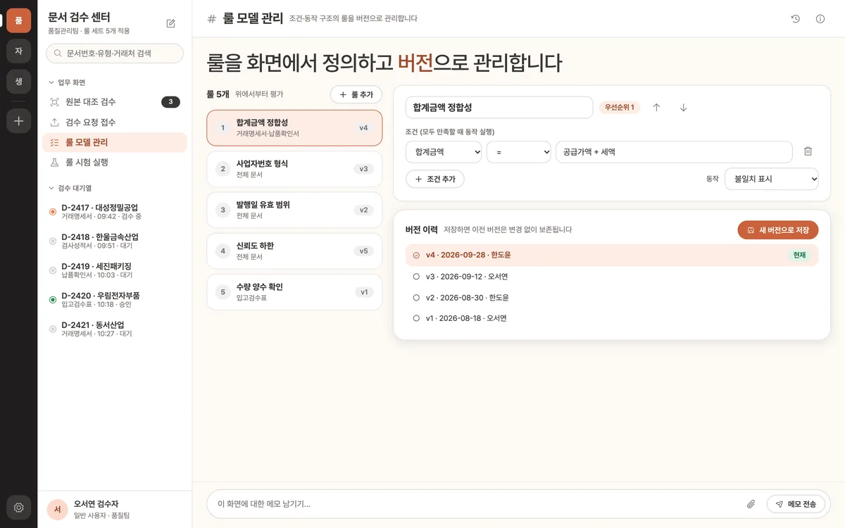Click the 룰 추가 button
This screenshot has width=845, height=528.
pos(356,94)
